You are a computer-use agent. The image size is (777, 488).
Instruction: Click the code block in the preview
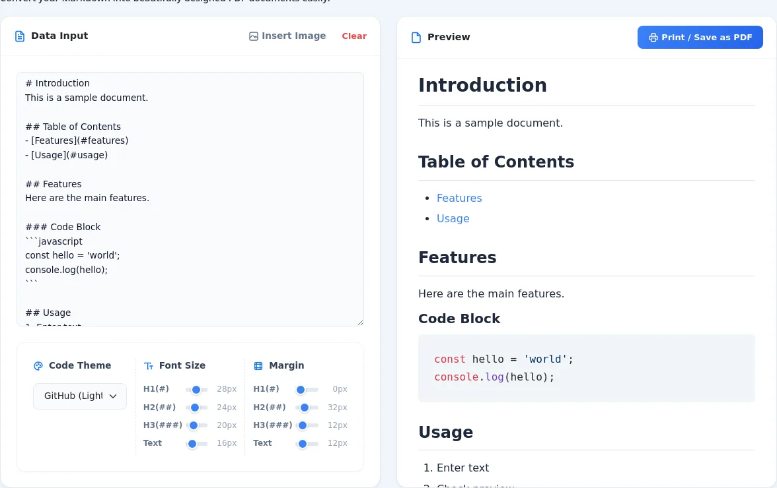pyautogui.click(x=586, y=369)
